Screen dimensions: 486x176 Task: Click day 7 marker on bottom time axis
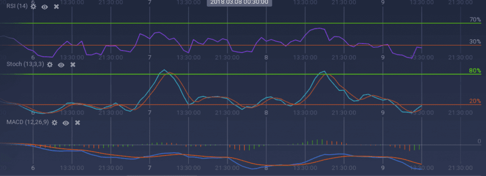pyautogui.click(x=150, y=168)
